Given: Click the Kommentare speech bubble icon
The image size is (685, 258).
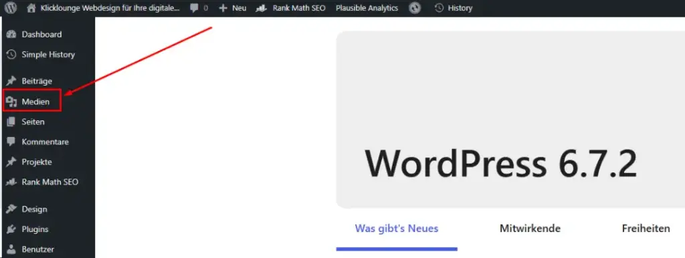Looking at the screenshot, I should coord(11,142).
